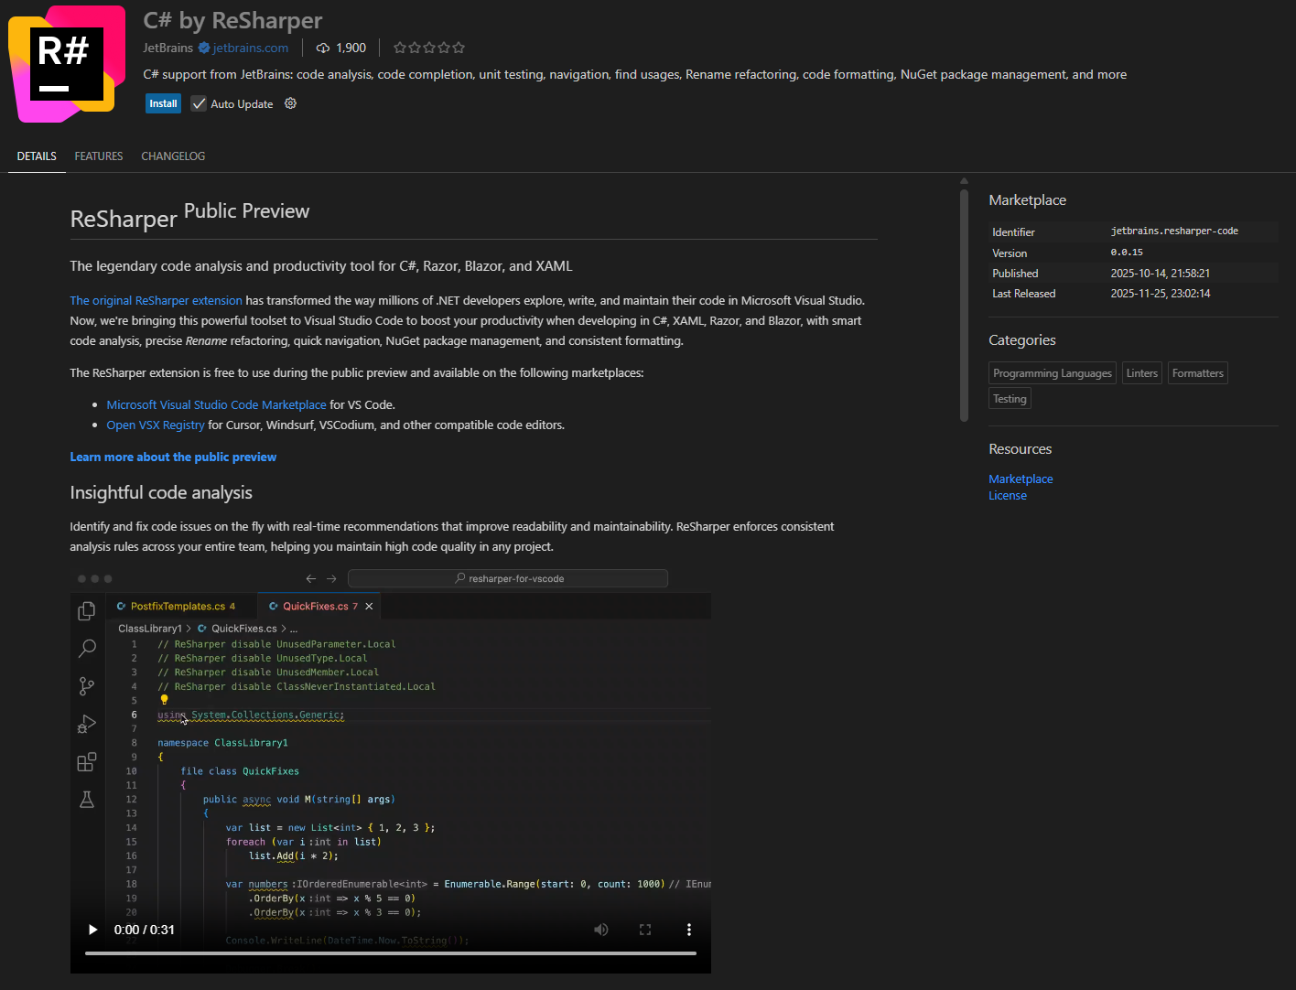The width and height of the screenshot is (1296, 990).
Task: Switch to the DETAILS tab
Action: pos(37,156)
